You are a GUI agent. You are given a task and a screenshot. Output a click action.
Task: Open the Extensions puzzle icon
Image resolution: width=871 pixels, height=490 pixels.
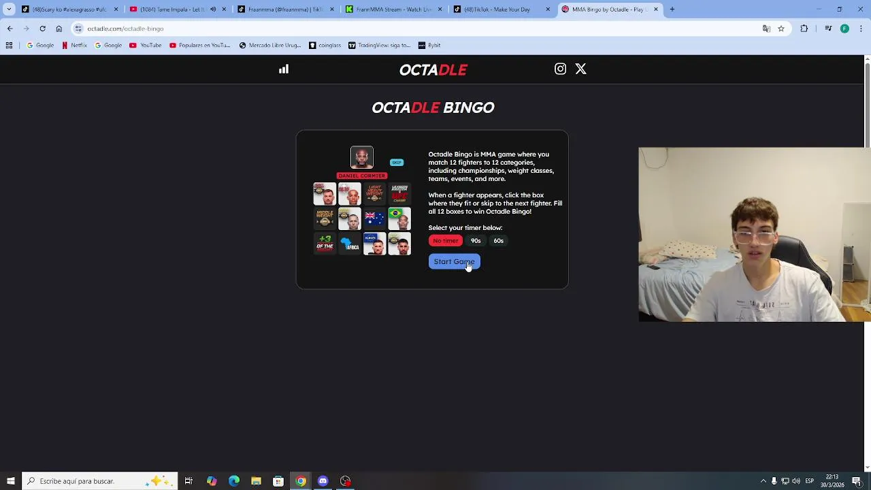point(804,29)
